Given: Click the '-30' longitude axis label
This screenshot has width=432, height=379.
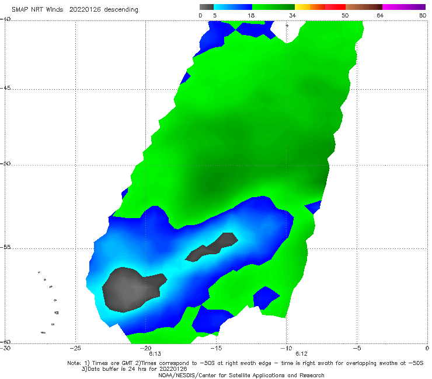Looking at the screenshot, I should [5, 348].
